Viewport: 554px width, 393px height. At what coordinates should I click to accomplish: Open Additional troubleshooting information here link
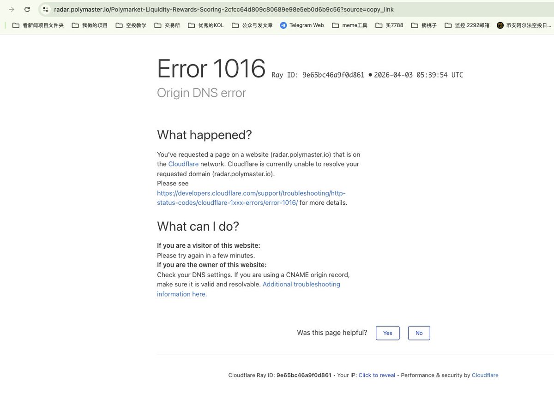[248, 289]
